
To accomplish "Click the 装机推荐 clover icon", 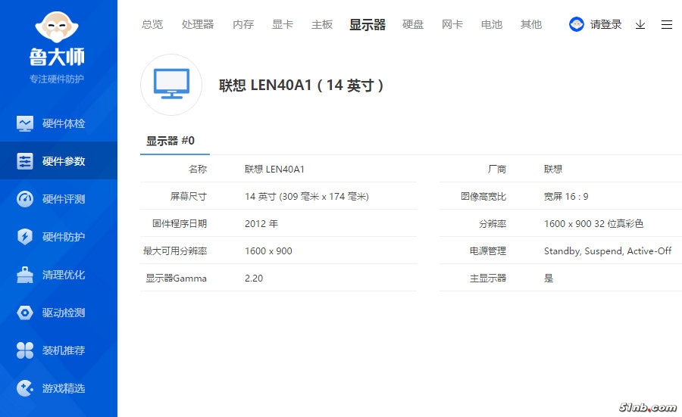I will point(25,350).
